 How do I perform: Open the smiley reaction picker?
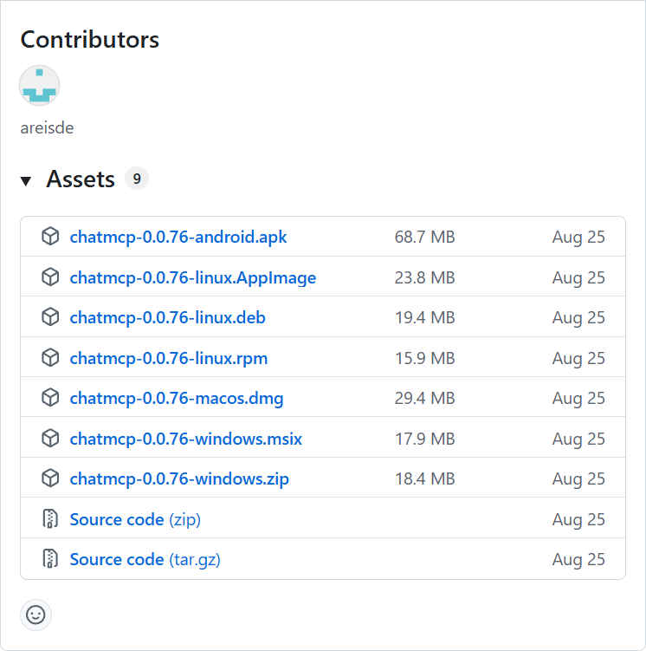click(x=36, y=615)
